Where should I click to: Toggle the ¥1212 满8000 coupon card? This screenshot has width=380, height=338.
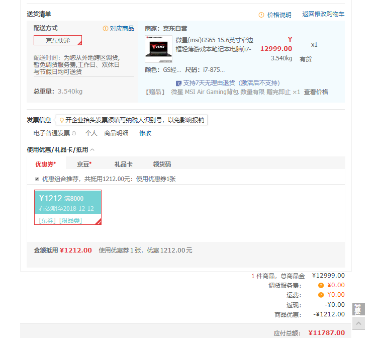click(x=68, y=207)
